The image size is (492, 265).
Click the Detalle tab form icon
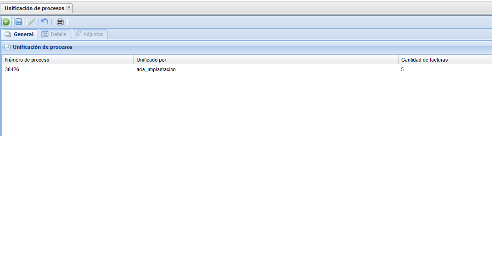point(45,34)
